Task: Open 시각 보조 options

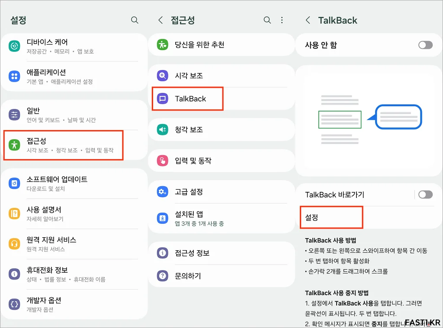Action: tap(221, 76)
